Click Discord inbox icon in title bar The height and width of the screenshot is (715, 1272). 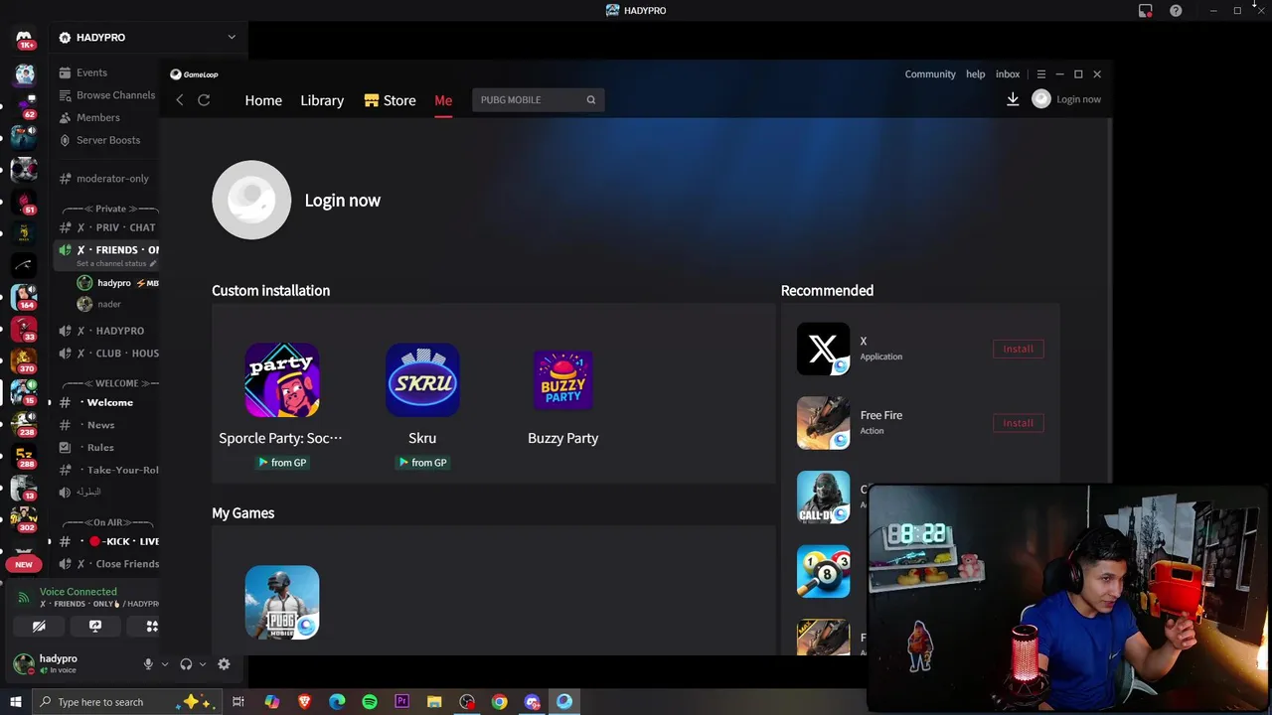[x=1145, y=11]
